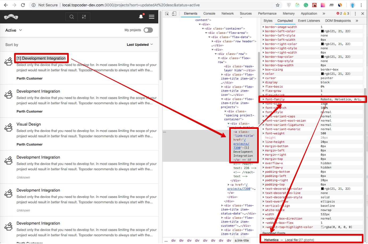The image size is (368, 244).
Task: Open notifications bell
Action: [141, 17]
